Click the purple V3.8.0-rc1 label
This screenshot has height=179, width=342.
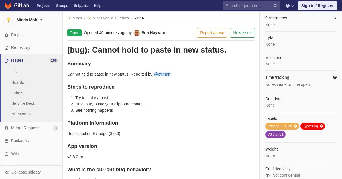coord(275,134)
